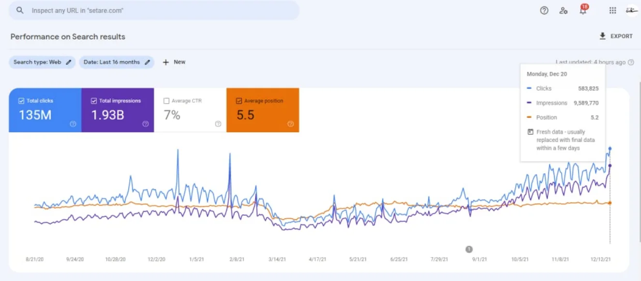The width and height of the screenshot is (641, 281).
Task: Focus the Inspect any URL search field
Action: pos(154,10)
